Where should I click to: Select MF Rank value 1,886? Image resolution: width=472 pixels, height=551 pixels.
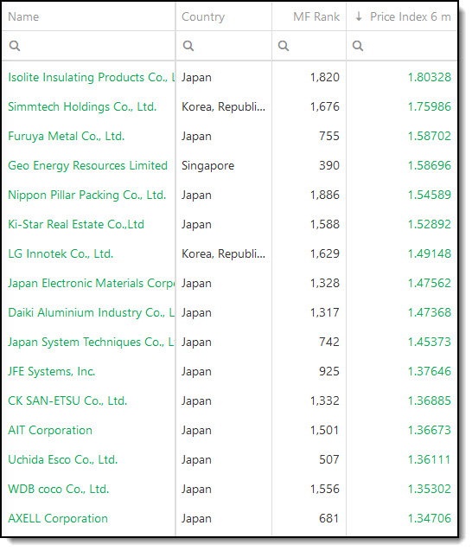tap(325, 195)
